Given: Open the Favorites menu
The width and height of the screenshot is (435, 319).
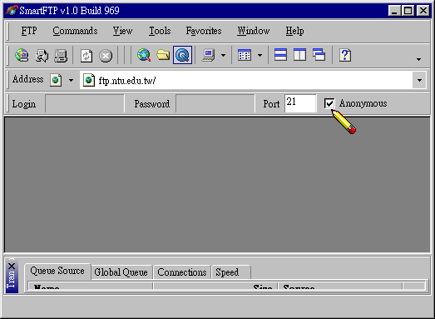Looking at the screenshot, I should (x=204, y=31).
